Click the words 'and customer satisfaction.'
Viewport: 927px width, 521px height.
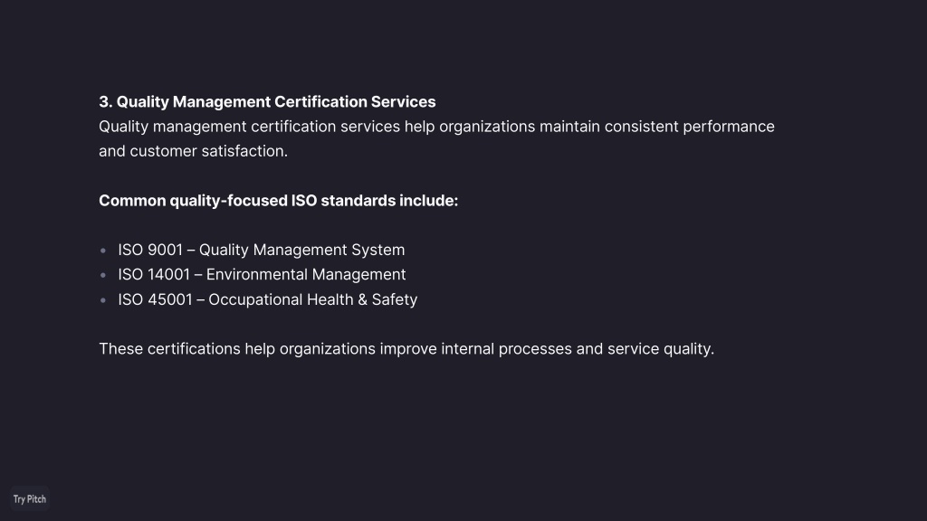[194, 151]
